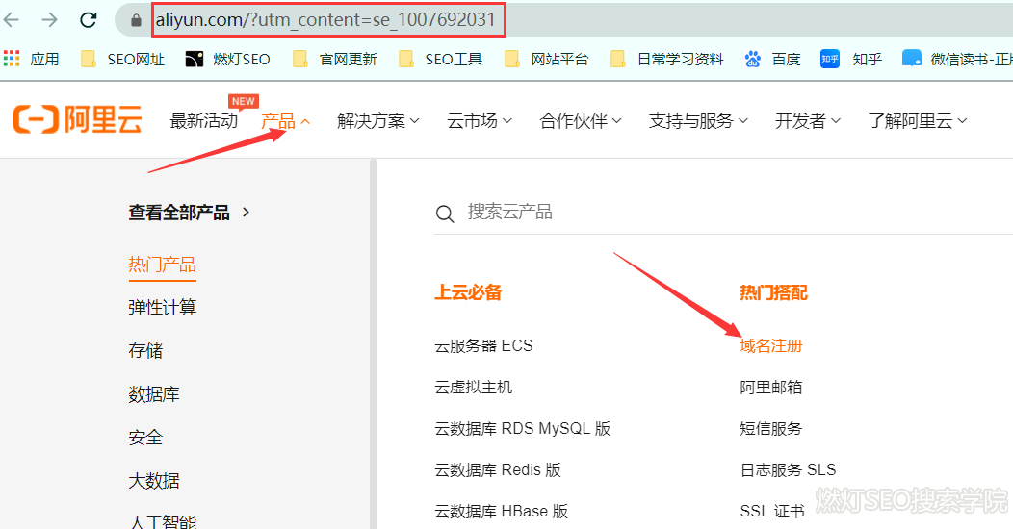Open 云数据库 RDS MySQL 版 link
Viewport: 1013px width, 529px height.
click(523, 428)
